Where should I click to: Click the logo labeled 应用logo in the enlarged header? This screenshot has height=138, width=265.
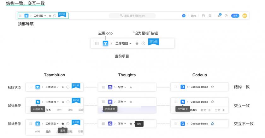point(105,43)
